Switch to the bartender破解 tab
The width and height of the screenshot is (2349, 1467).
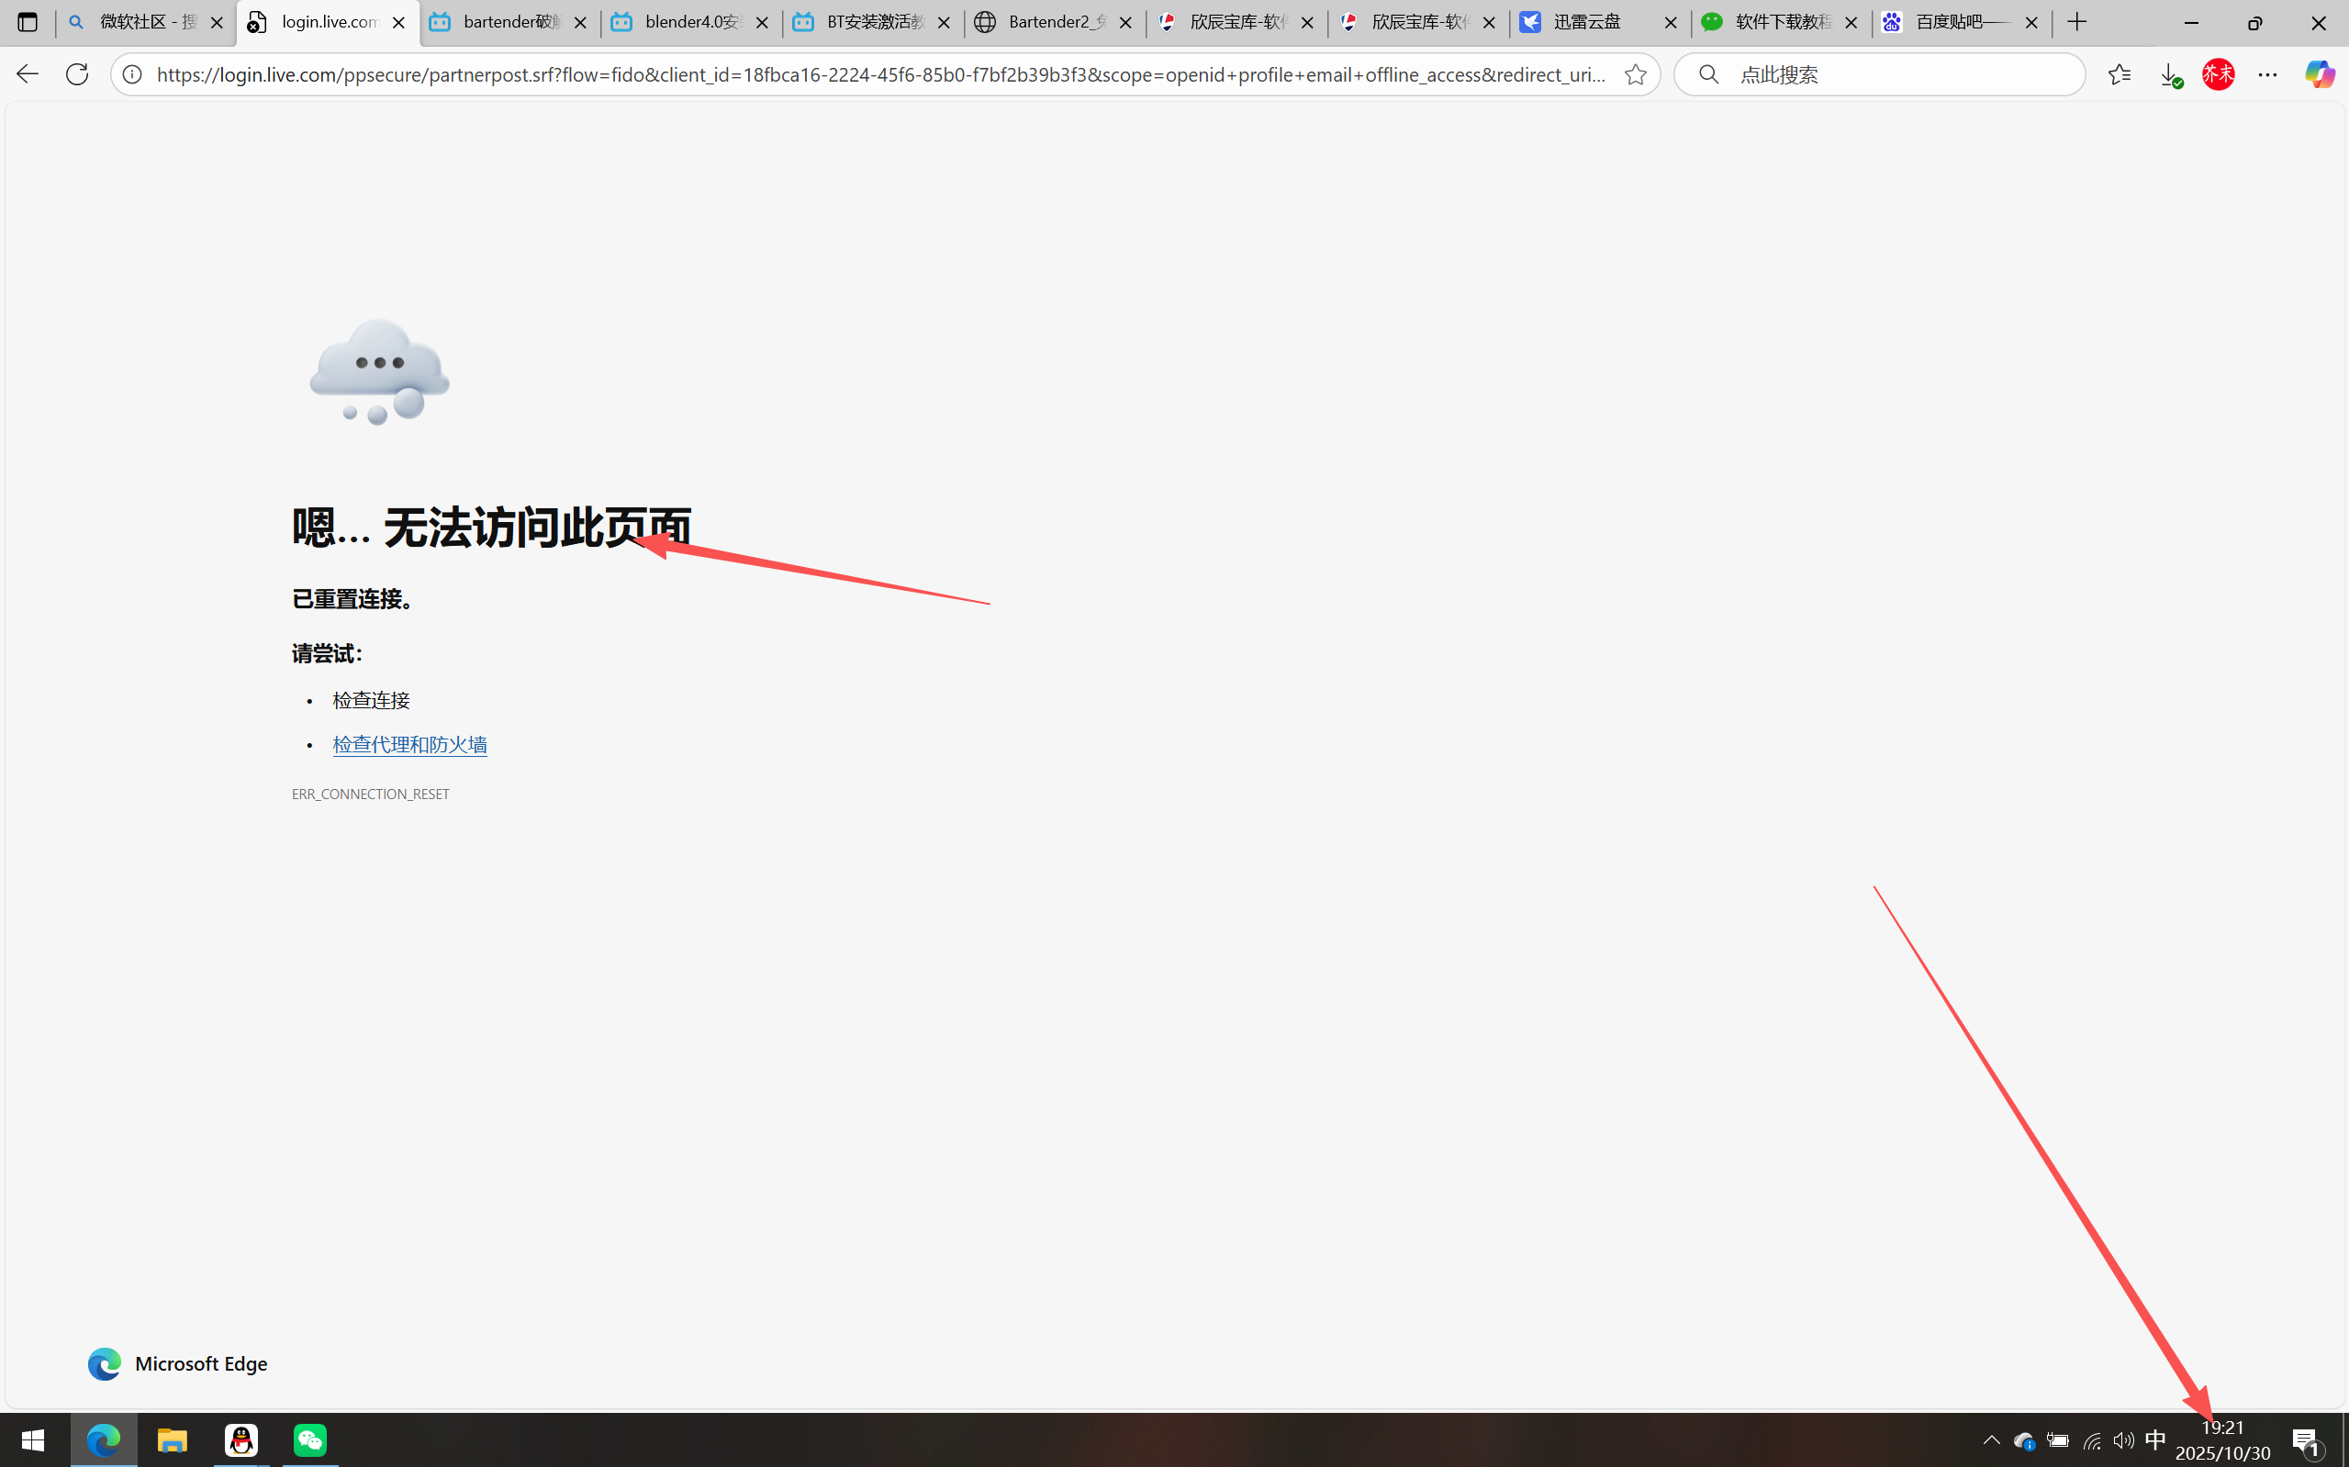click(509, 22)
